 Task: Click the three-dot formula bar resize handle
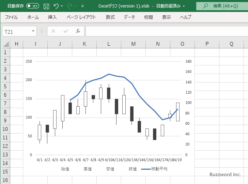(42, 31)
